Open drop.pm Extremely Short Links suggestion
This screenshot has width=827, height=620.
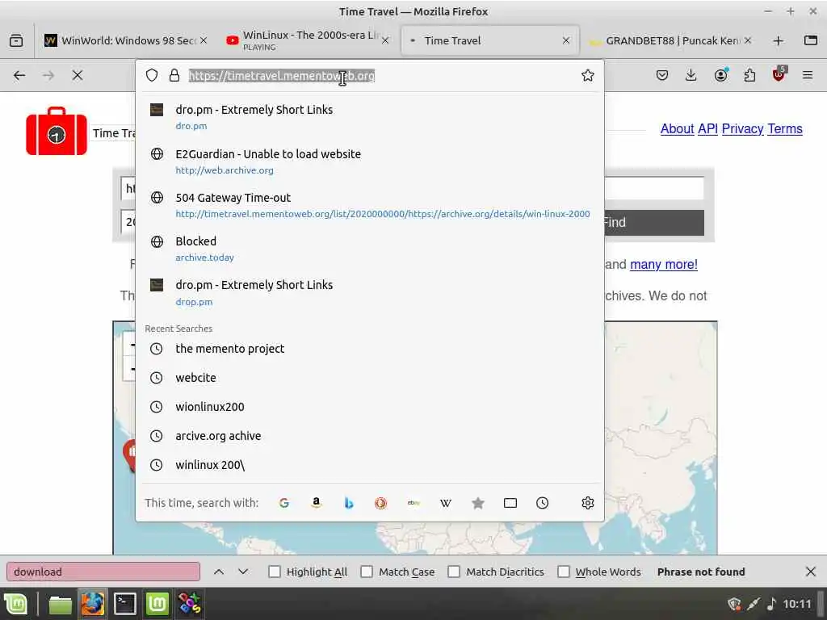[x=369, y=292]
